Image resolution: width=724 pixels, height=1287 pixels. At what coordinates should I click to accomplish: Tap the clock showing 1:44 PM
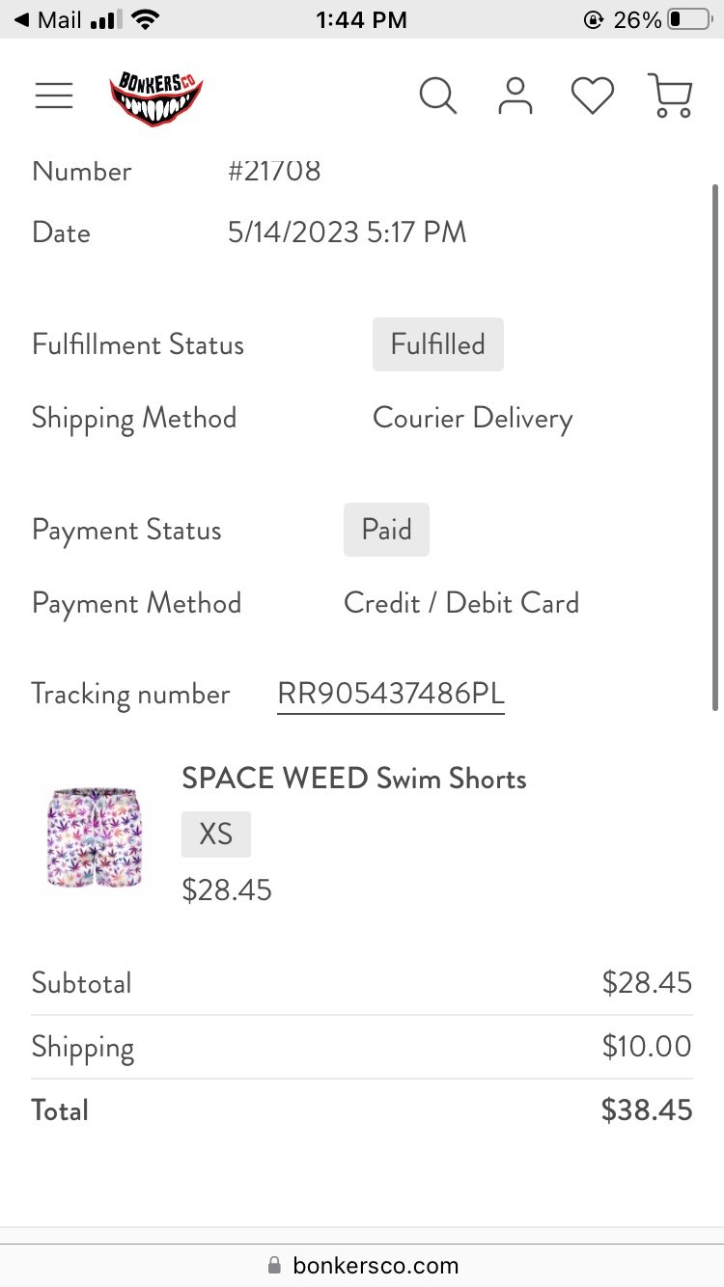(362, 19)
